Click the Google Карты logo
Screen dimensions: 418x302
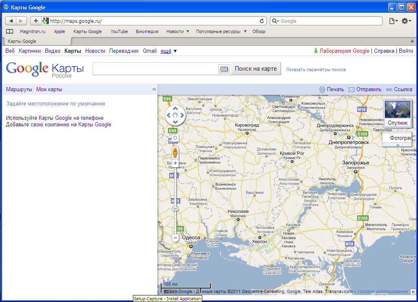45,69
